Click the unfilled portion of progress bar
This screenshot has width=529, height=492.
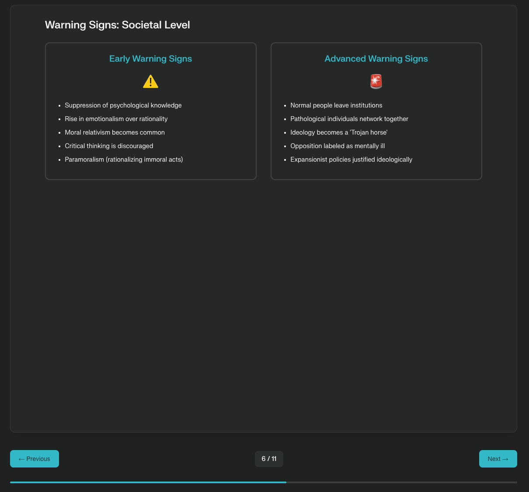pyautogui.click(x=401, y=482)
